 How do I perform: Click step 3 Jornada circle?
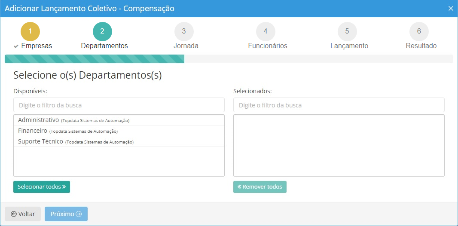tap(184, 31)
